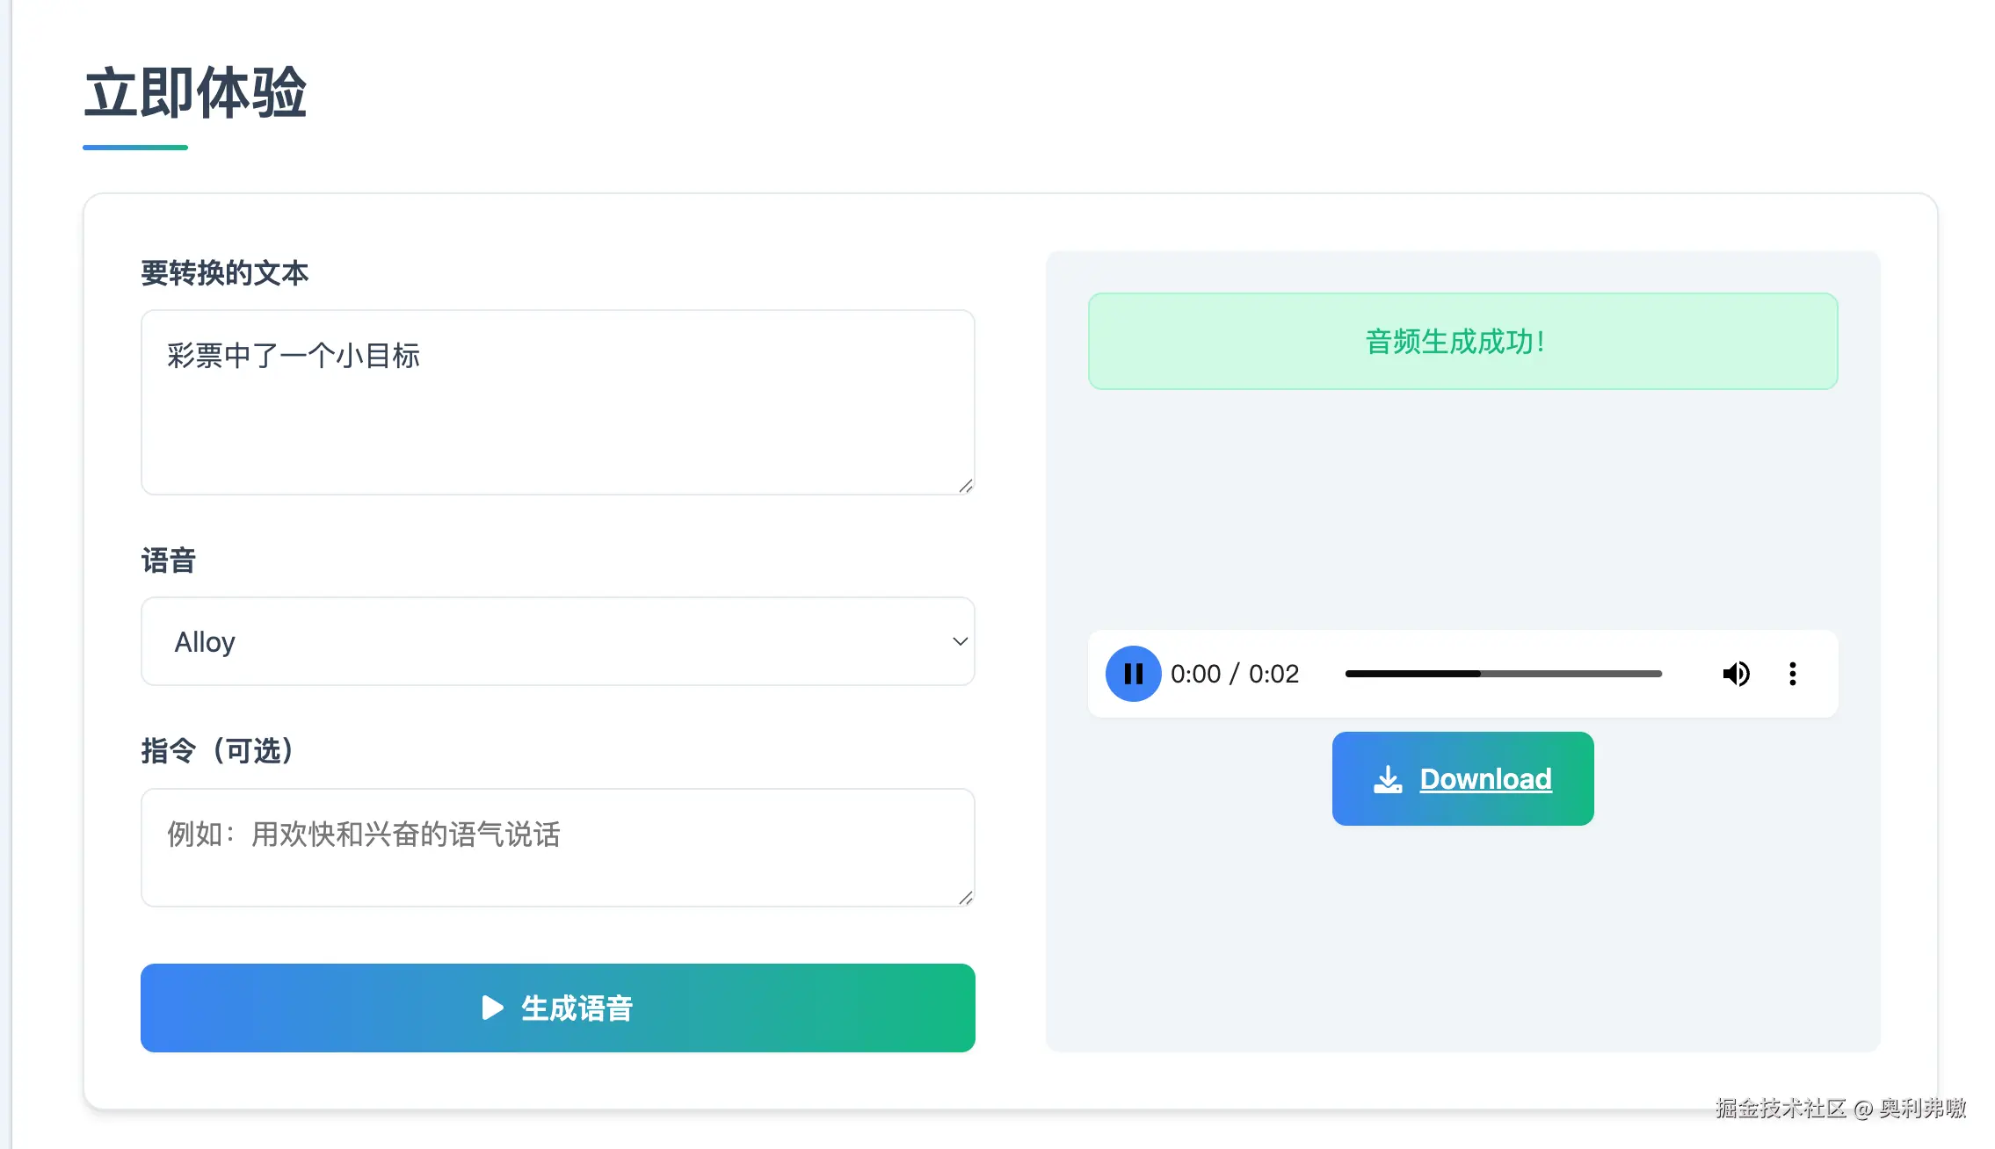This screenshot has width=1995, height=1149.
Task: Click the 音频生成成功 success banner
Action: 1462,343
